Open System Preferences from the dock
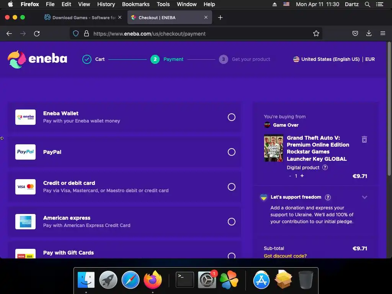 pyautogui.click(x=207, y=280)
